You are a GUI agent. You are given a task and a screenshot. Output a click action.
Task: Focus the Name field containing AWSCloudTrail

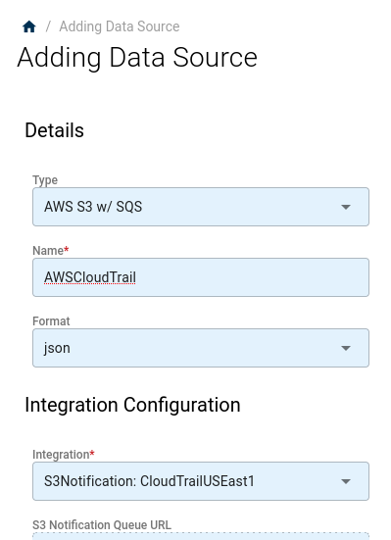(201, 277)
